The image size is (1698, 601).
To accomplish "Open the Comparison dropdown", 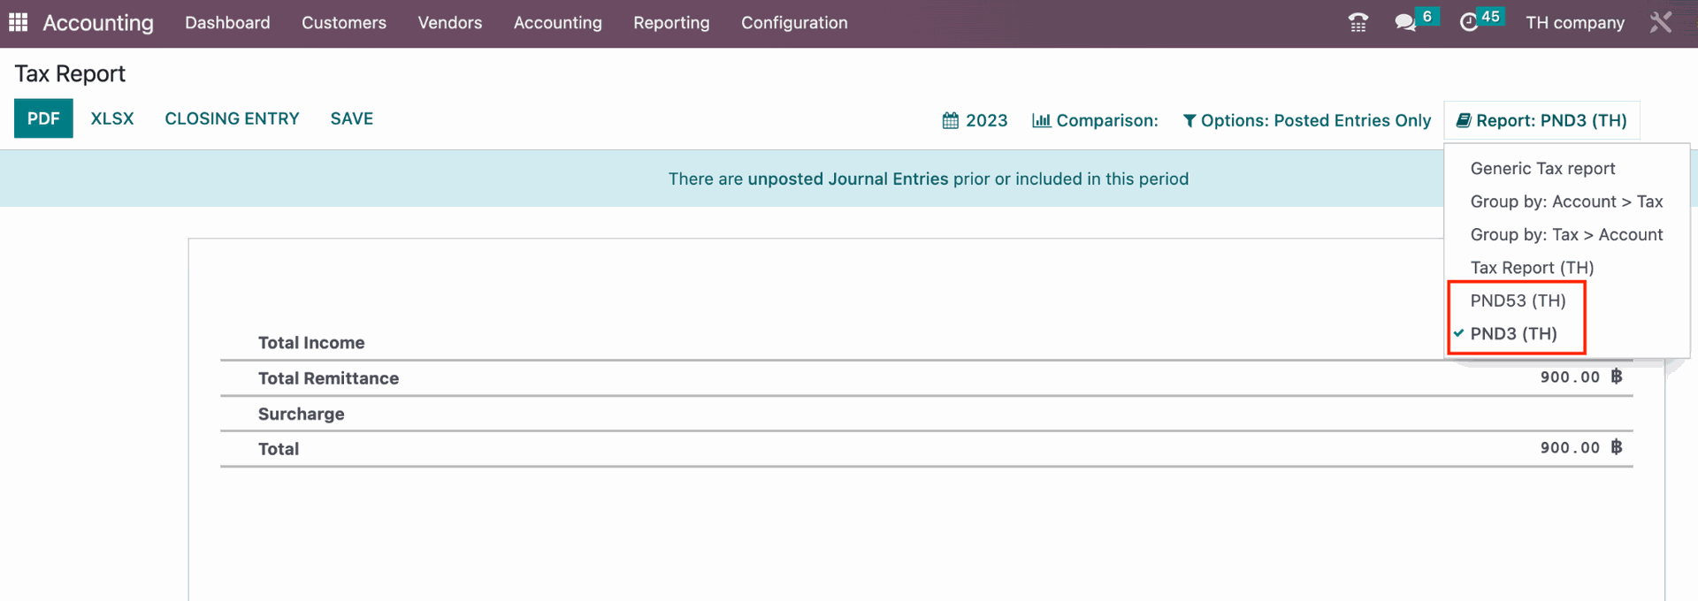I will (x=1095, y=120).
